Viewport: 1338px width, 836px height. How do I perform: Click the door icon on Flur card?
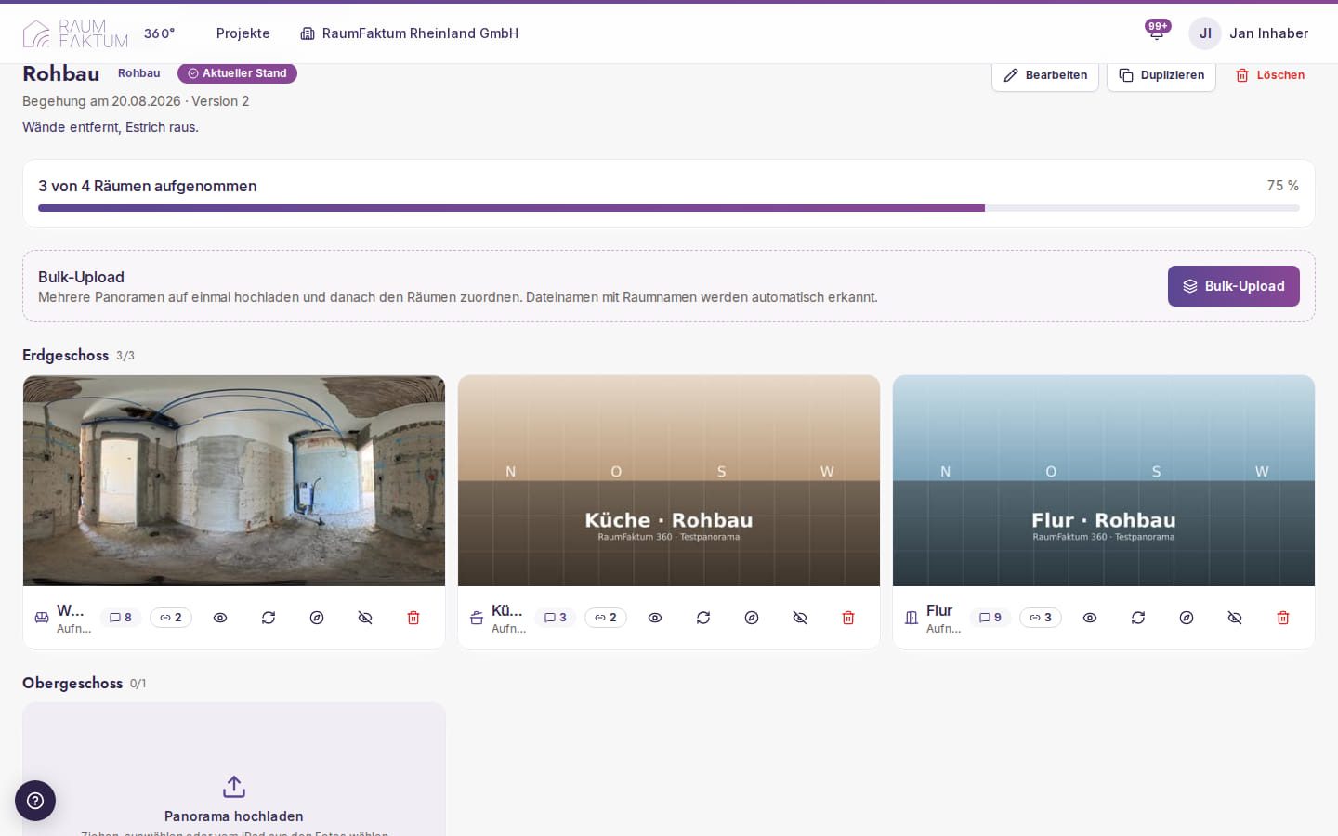pos(912,618)
